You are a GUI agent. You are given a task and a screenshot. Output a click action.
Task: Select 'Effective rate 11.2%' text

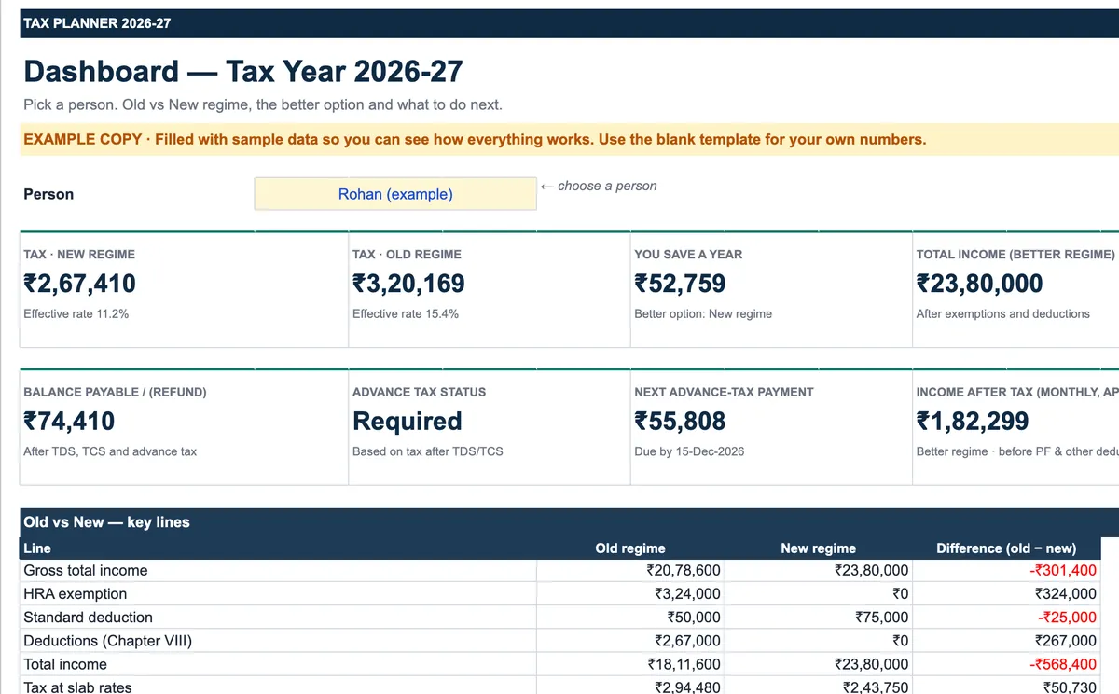click(76, 314)
